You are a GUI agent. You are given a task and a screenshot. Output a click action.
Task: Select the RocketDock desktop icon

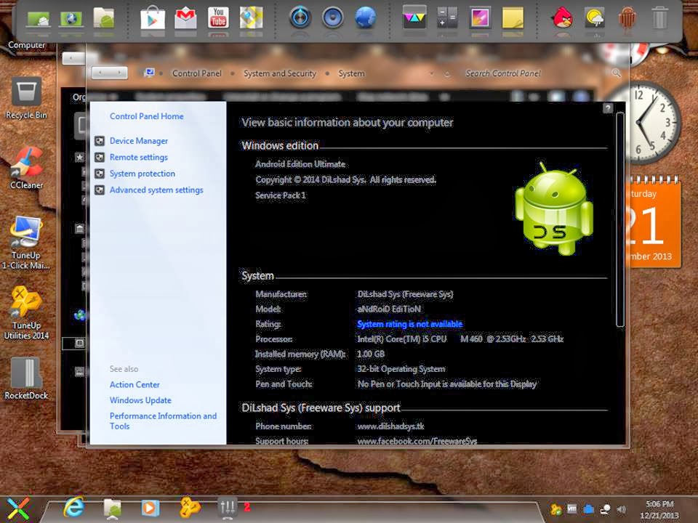pos(26,378)
